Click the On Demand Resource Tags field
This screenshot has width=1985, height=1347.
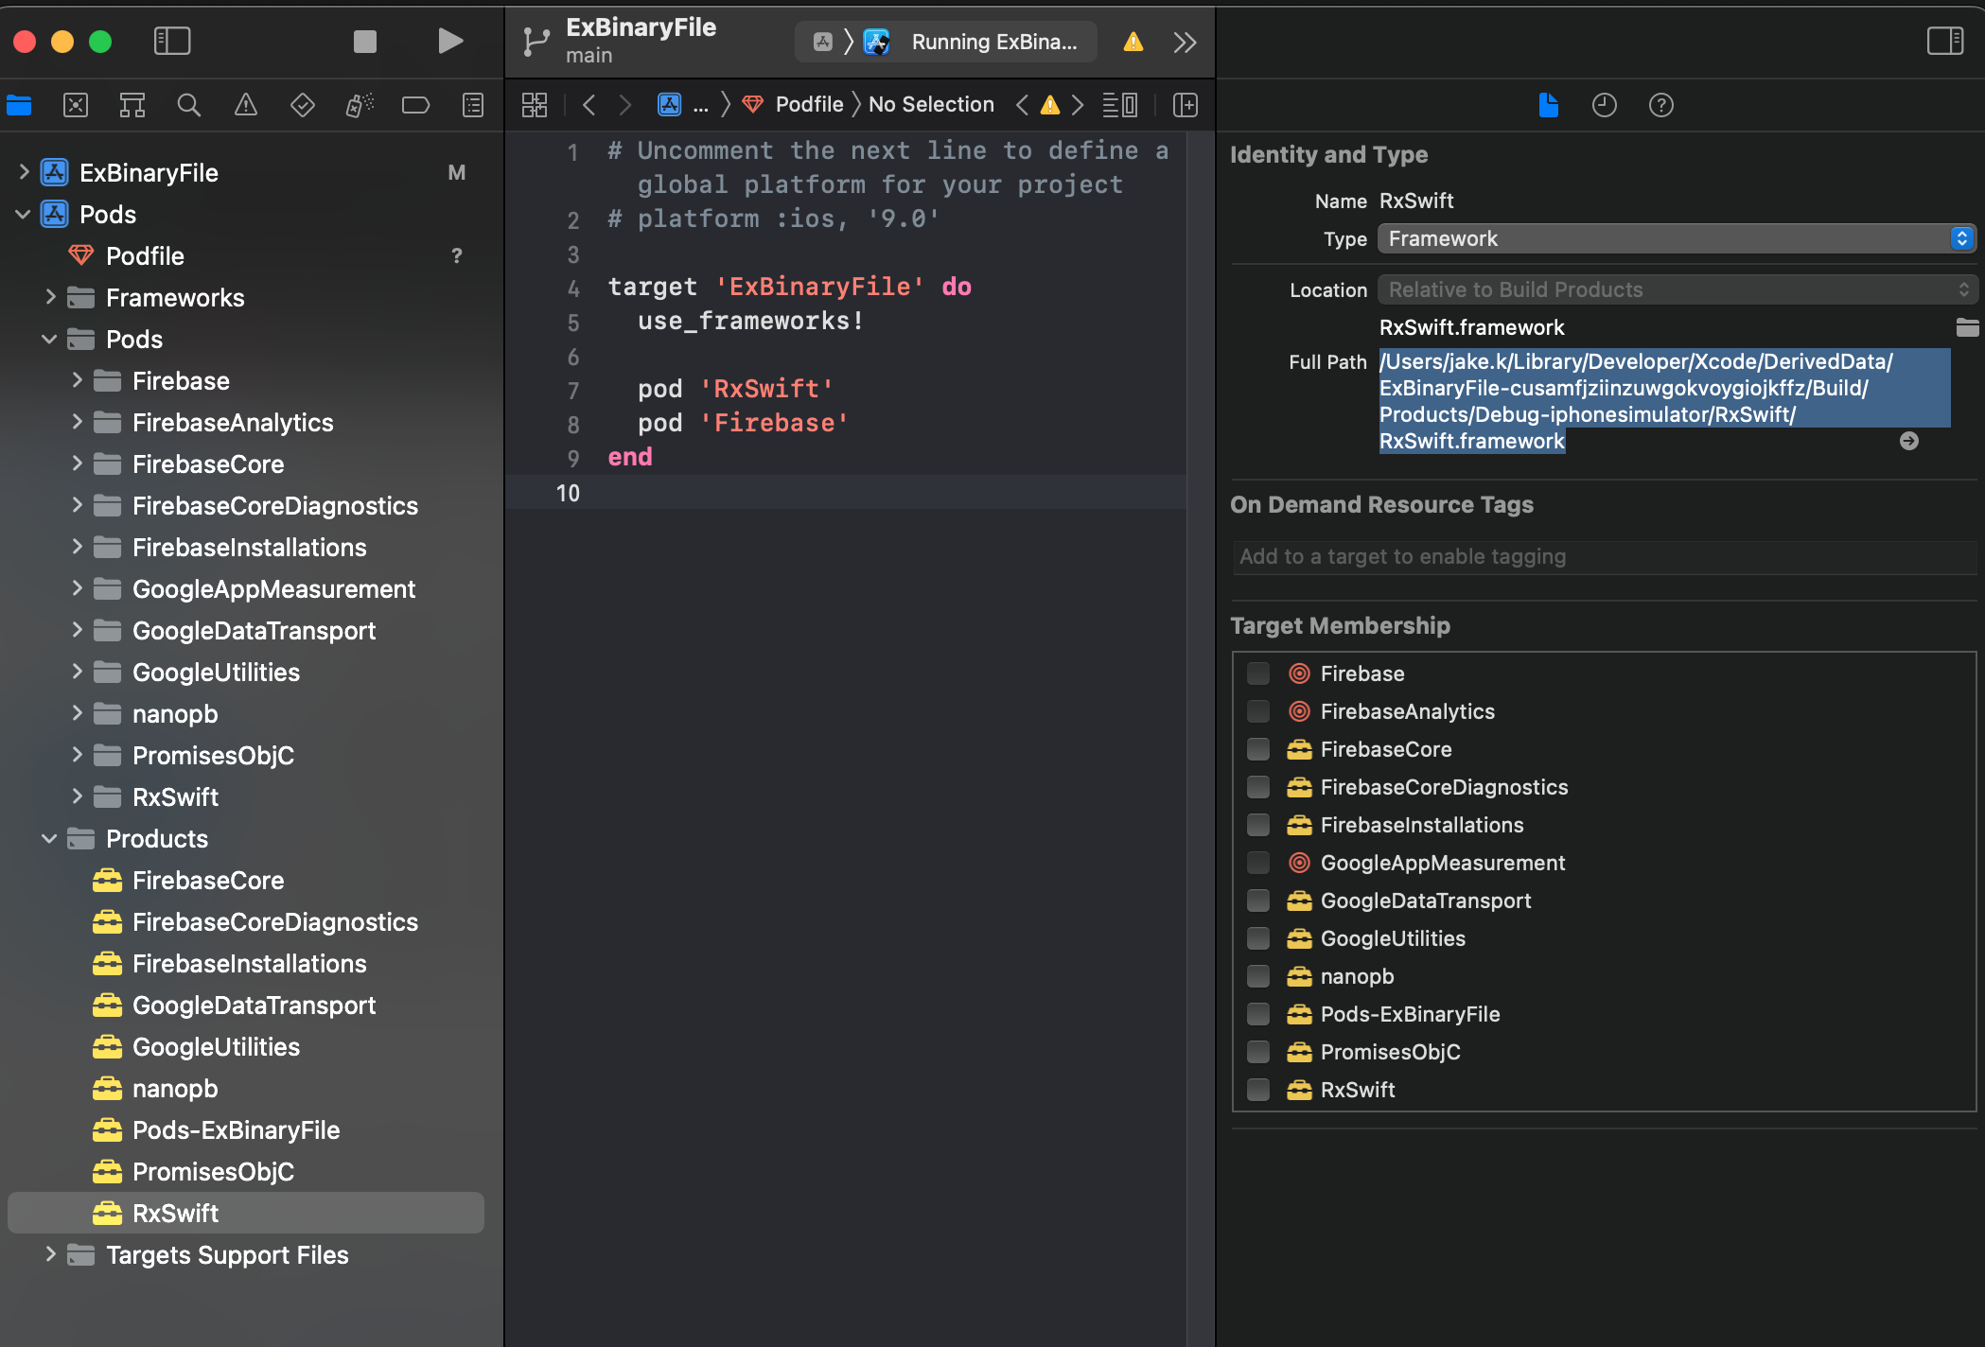pos(1604,557)
